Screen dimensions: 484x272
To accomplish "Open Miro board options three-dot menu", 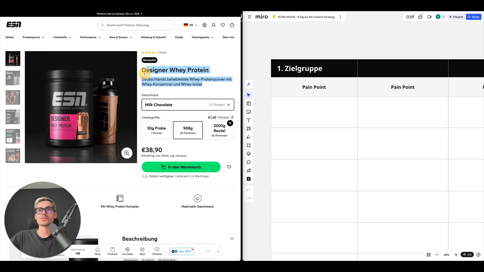I will pos(340,17).
